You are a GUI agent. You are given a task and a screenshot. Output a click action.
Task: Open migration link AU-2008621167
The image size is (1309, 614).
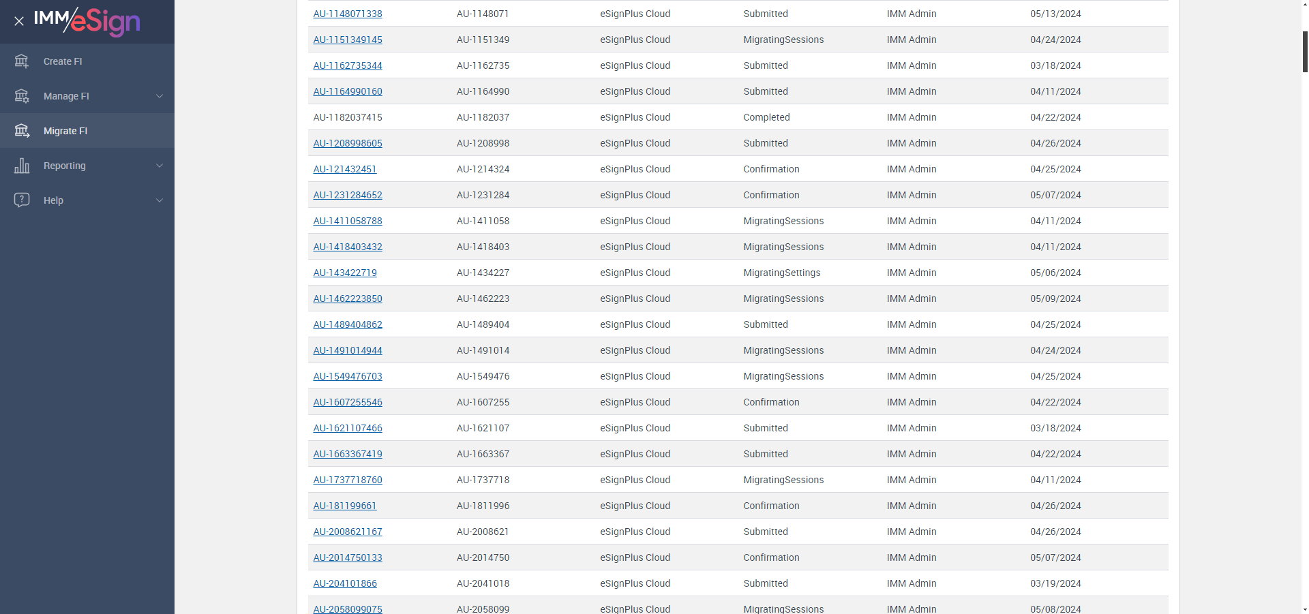point(348,532)
